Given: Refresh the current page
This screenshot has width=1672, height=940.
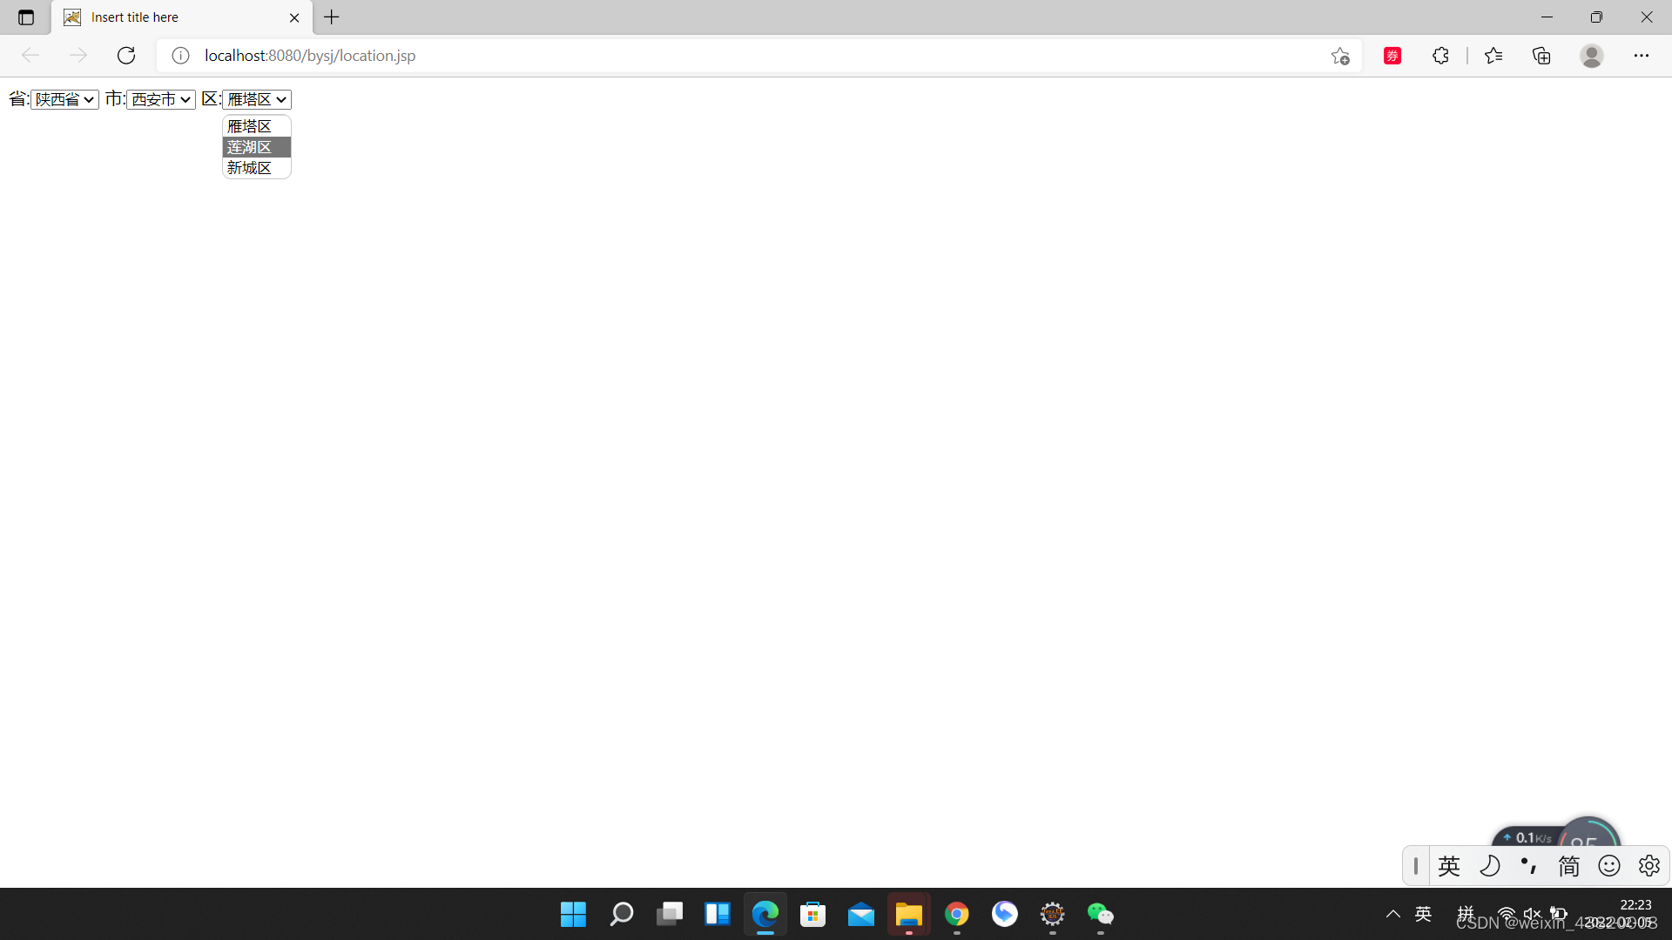Looking at the screenshot, I should tap(126, 56).
